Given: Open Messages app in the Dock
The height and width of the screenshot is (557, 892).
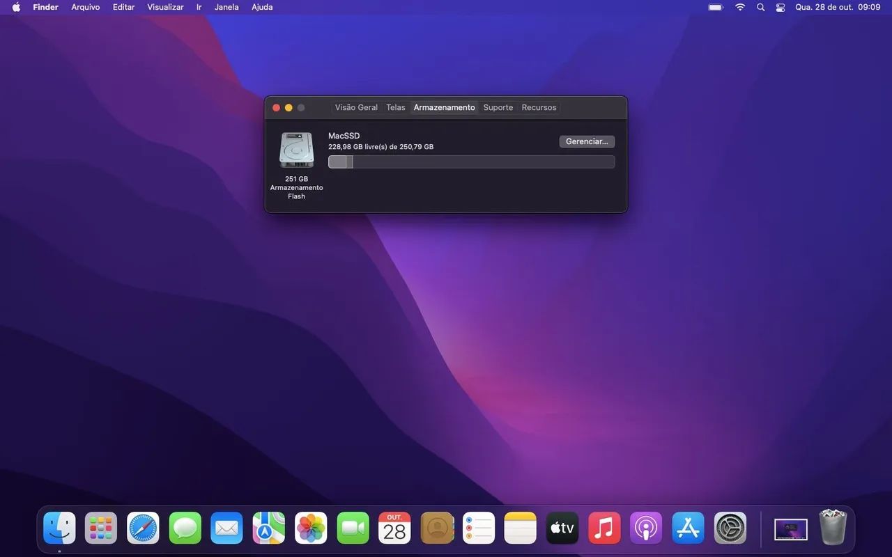Looking at the screenshot, I should (x=185, y=528).
